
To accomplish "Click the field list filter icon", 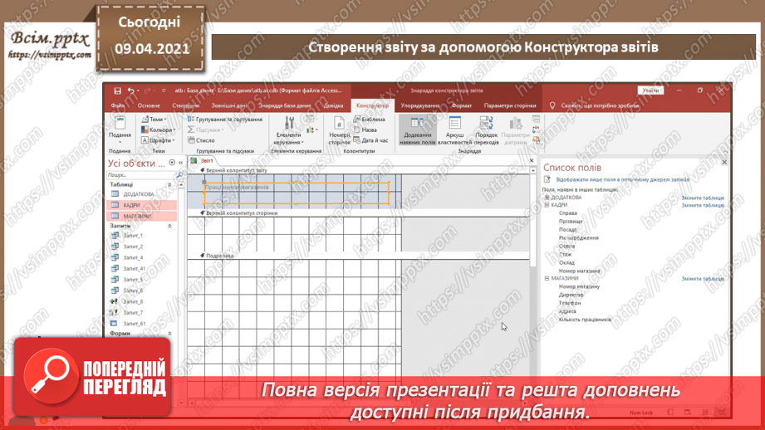I will (x=547, y=179).
